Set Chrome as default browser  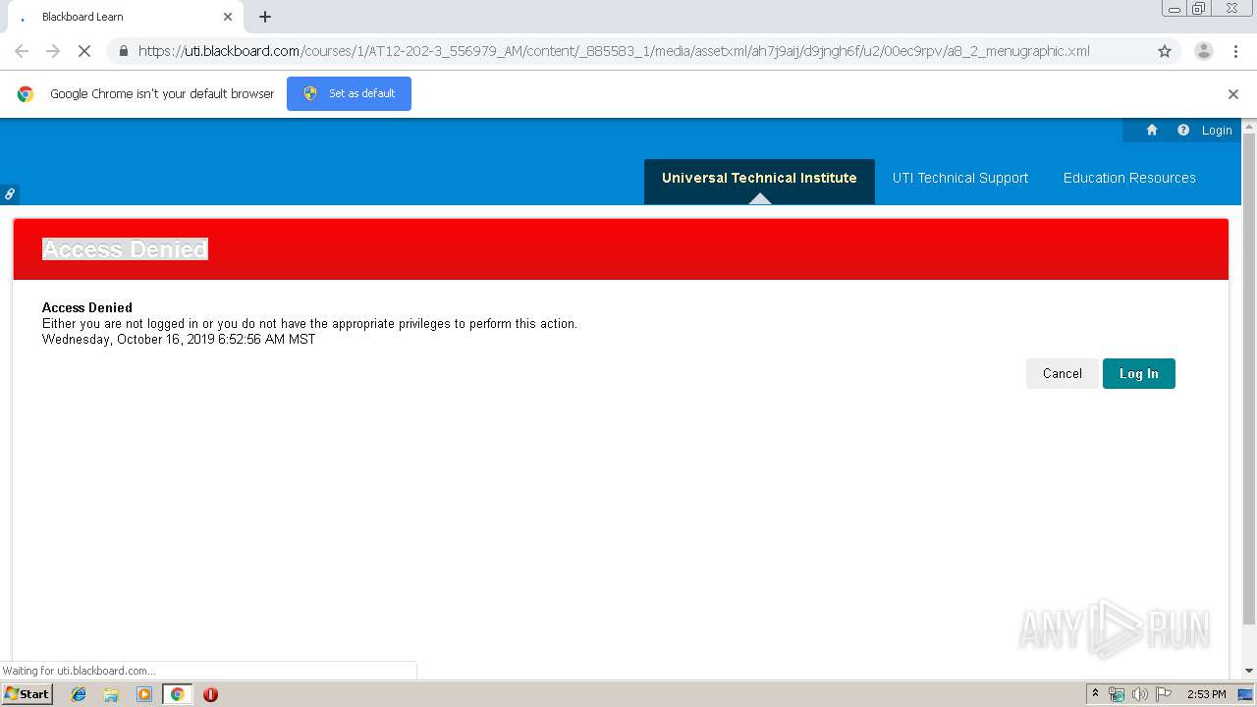pos(349,93)
